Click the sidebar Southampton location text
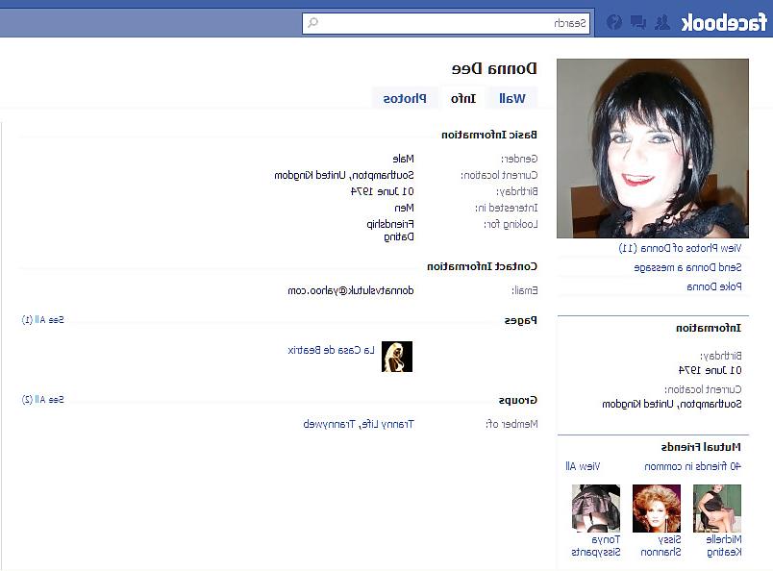 [671, 404]
